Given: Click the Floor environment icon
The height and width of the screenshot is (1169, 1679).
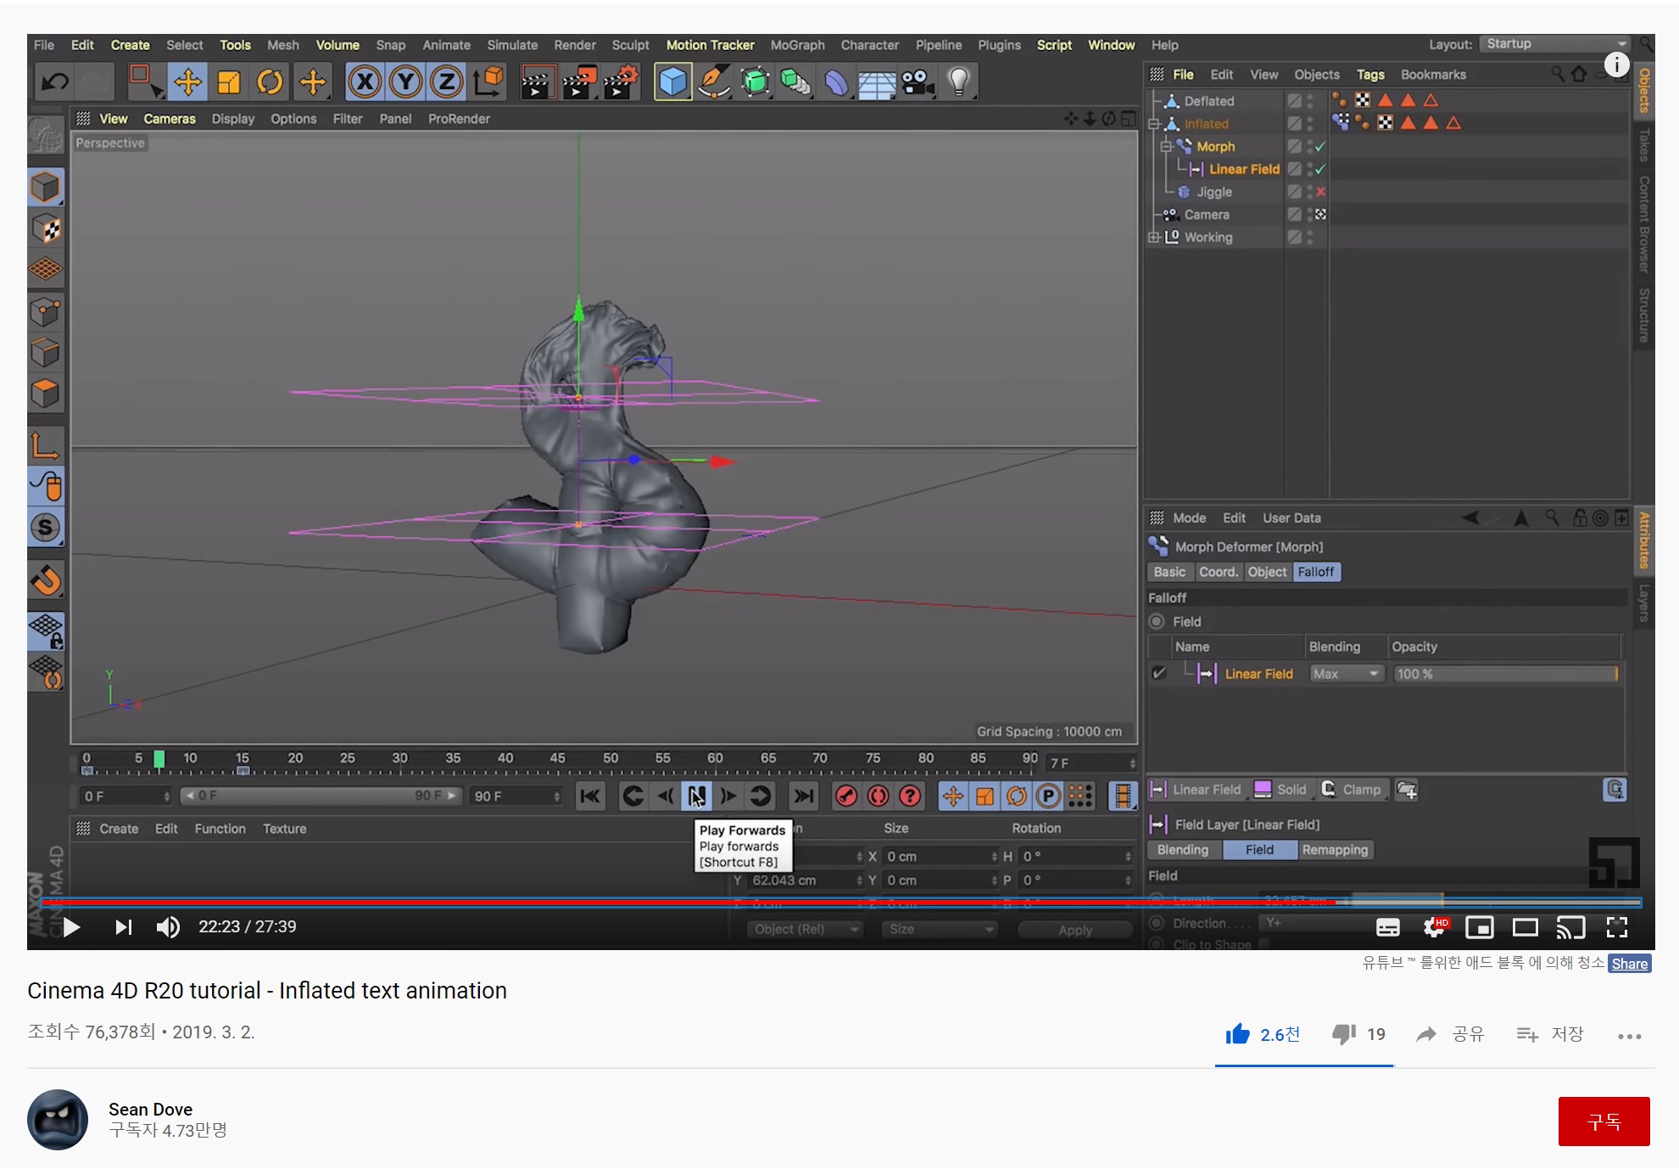Looking at the screenshot, I should point(877,83).
